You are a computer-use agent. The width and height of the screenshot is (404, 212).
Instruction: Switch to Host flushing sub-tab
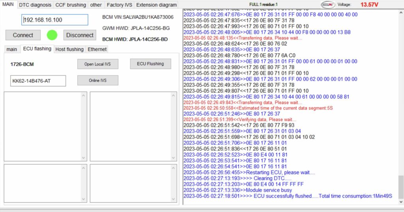pyautogui.click(x=69, y=49)
